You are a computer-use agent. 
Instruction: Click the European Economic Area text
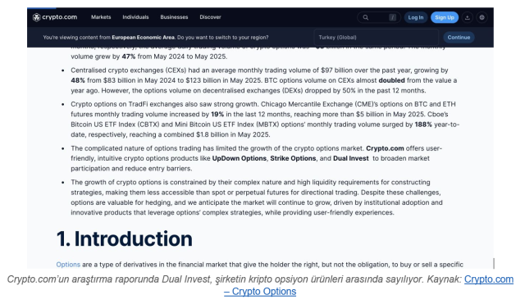pos(143,38)
